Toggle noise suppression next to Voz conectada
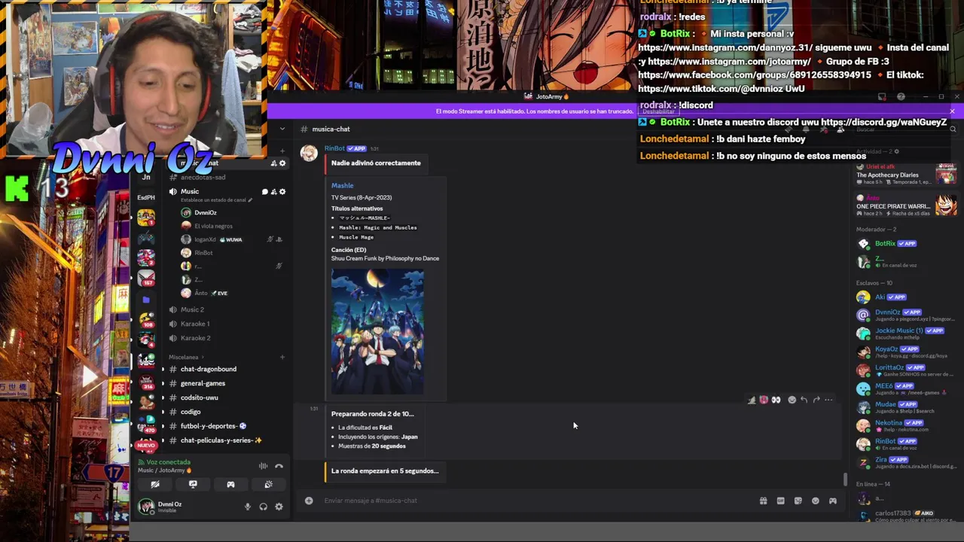The image size is (964, 542). [x=263, y=466]
